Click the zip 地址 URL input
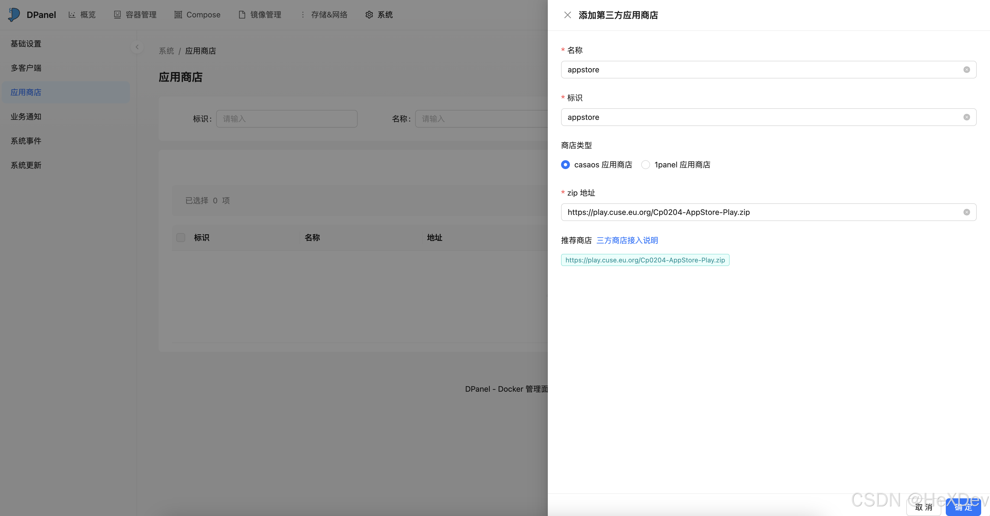Viewport: 990px width, 516px height. [769, 212]
